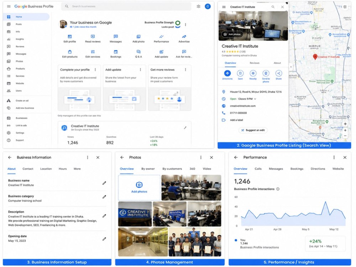Open the group photo with certificates thumbnail
Image resolution: width=356 pixels, height=267 pixels.
195,242
